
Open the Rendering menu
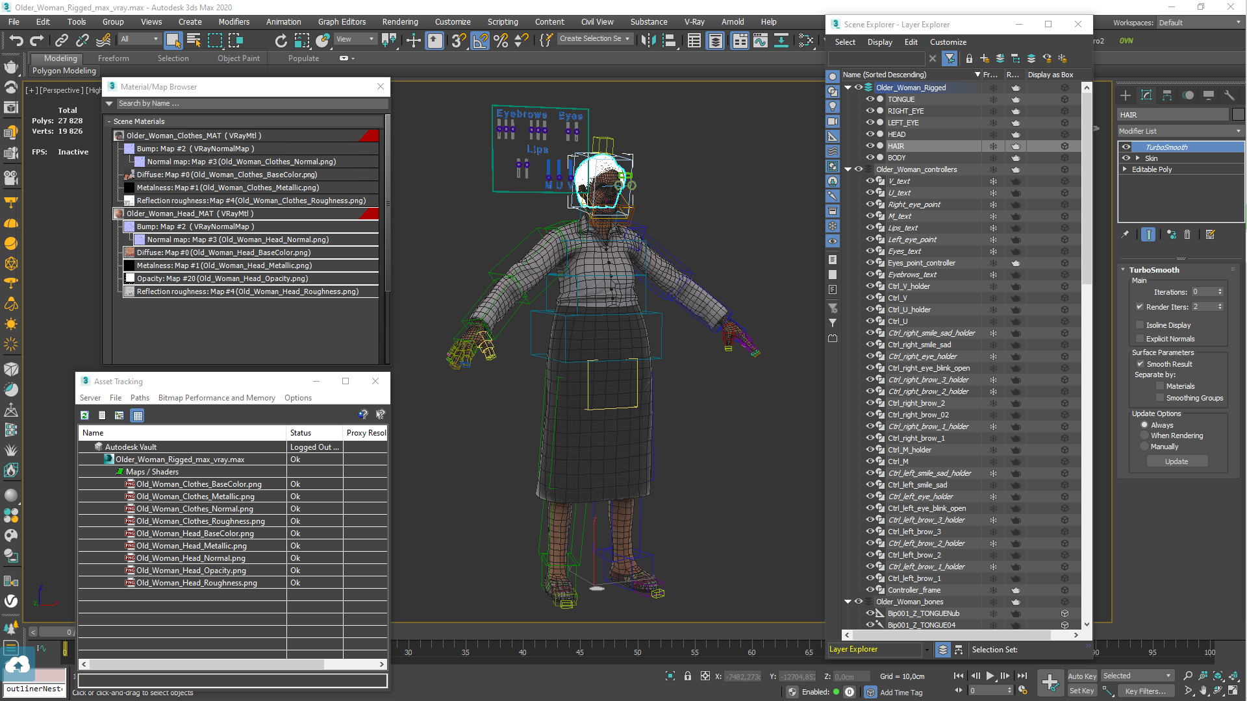tap(399, 21)
